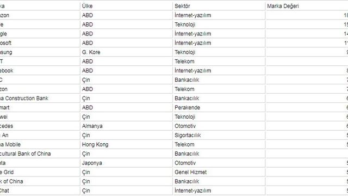Click Otomotiv in the Mercedes row

tap(185, 126)
